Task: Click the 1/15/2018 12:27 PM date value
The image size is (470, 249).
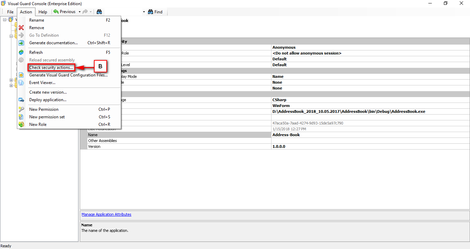Action: click(289, 129)
